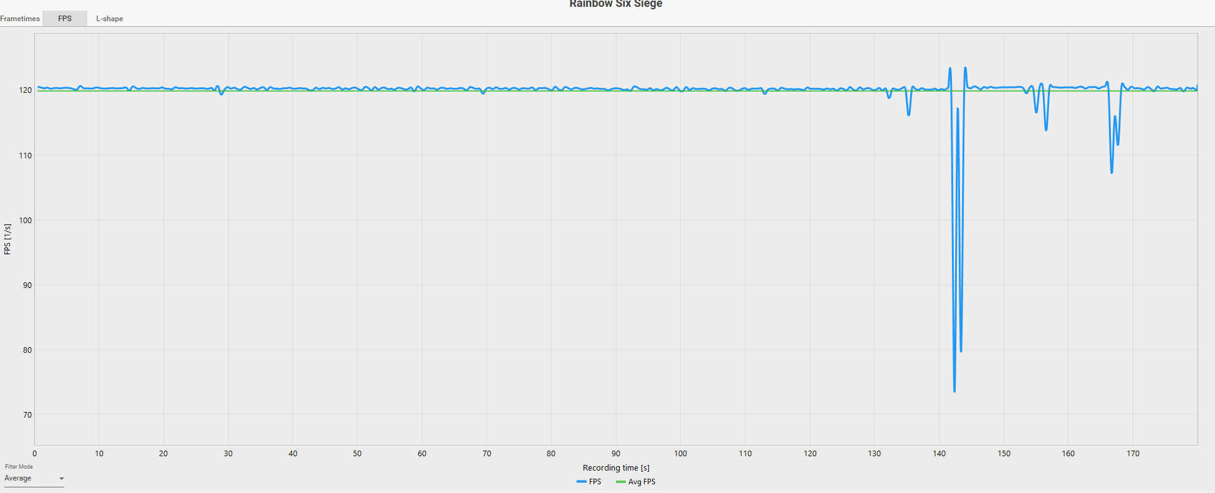
Task: Toggle the FPS series legend label
Action: [595, 482]
